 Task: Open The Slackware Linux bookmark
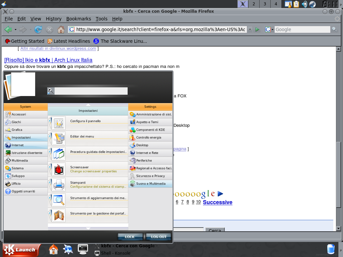(x=120, y=41)
